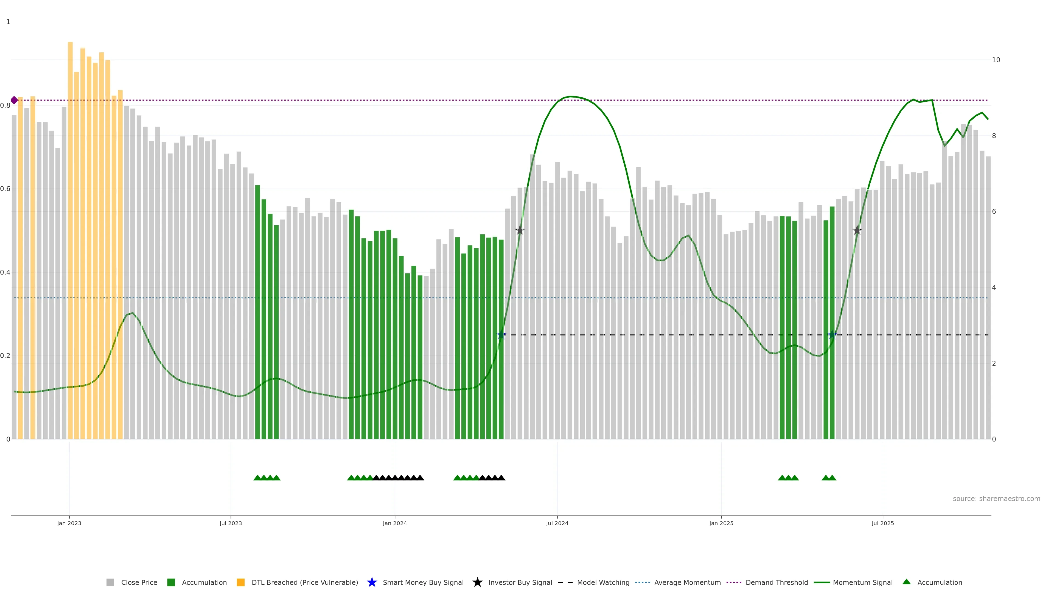
Task: Click the blue star icon in the legend
Action: tap(372, 582)
